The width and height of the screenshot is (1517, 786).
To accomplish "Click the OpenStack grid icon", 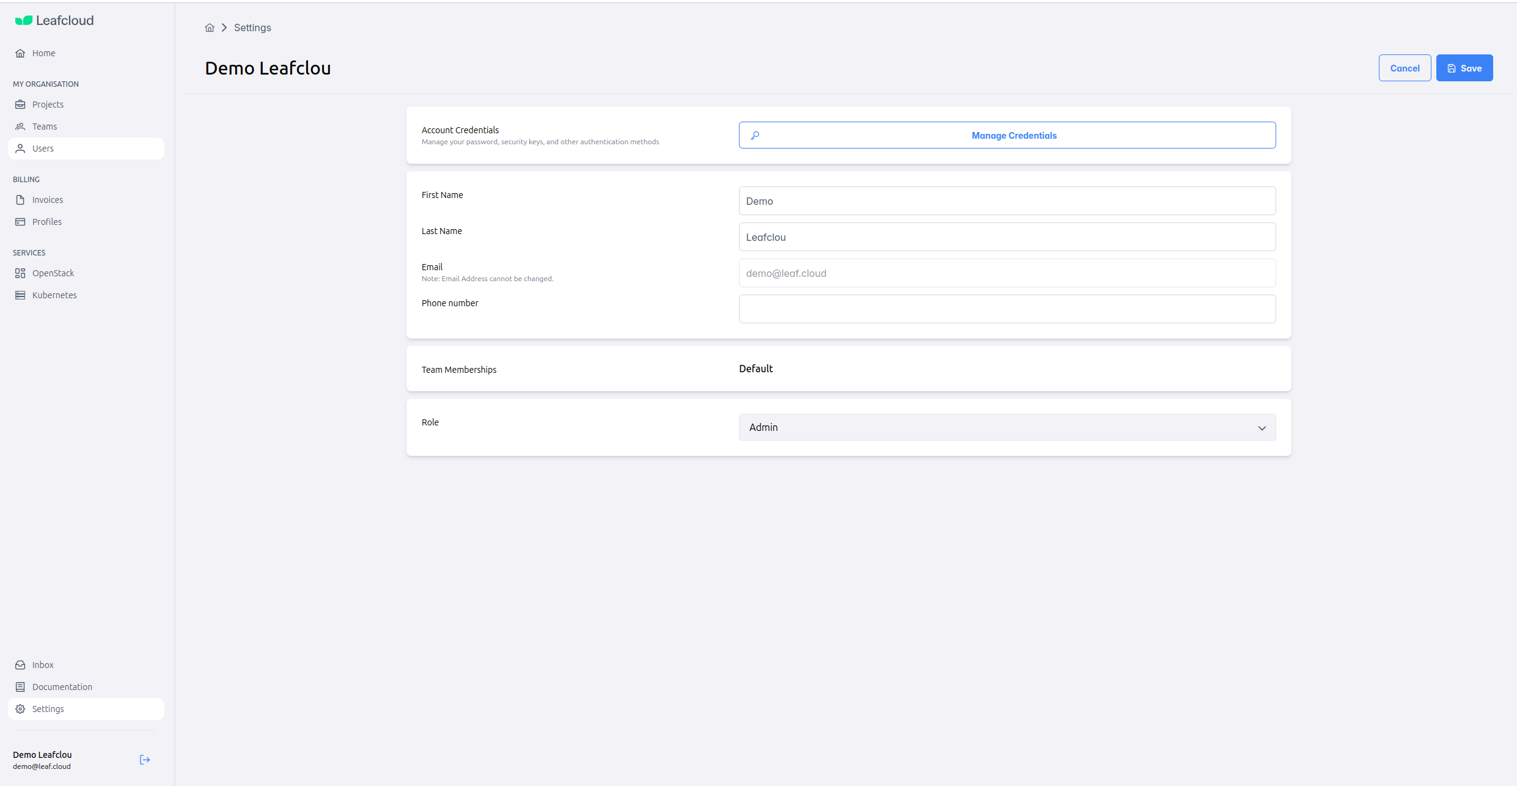I will click(x=20, y=273).
